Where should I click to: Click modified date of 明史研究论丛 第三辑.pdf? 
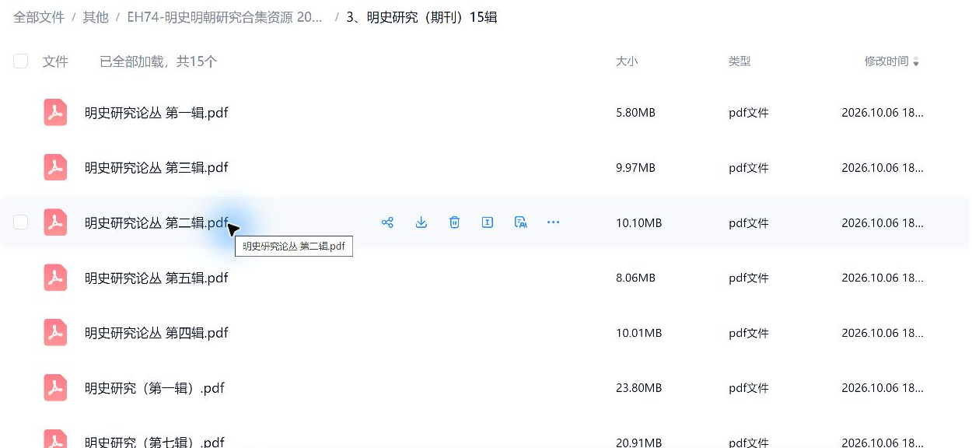tap(883, 167)
